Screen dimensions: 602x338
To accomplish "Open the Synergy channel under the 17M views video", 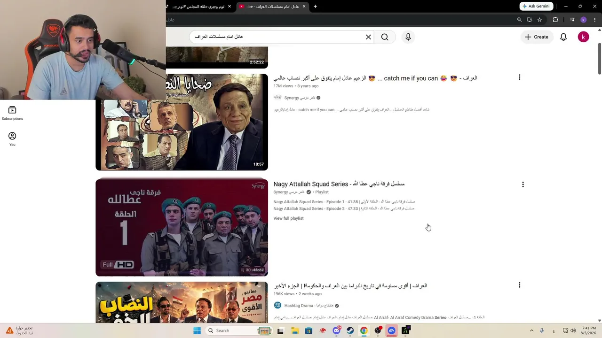I will point(300,98).
